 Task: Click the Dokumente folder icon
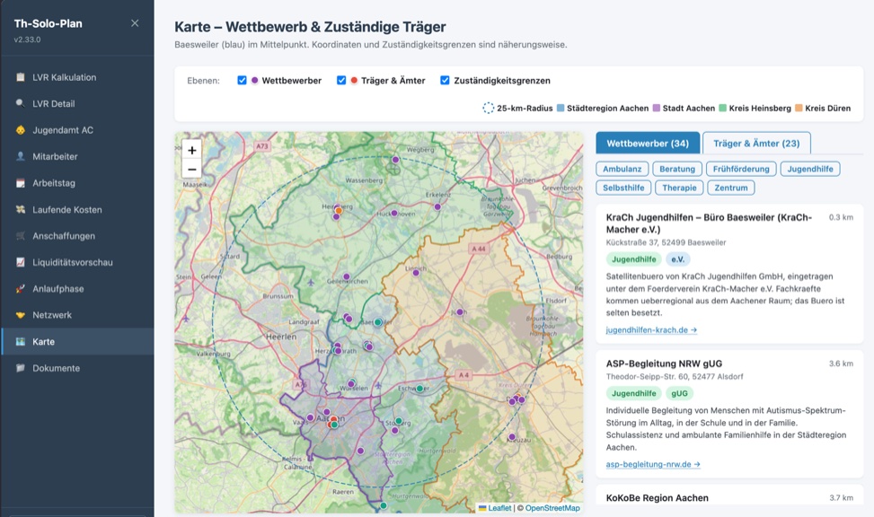(x=21, y=368)
